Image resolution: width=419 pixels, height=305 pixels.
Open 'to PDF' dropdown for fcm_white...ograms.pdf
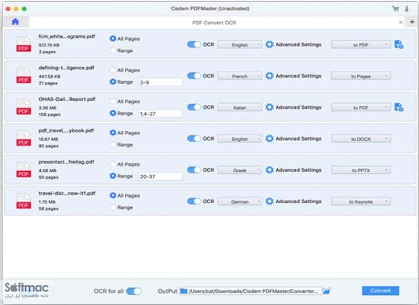tap(361, 45)
